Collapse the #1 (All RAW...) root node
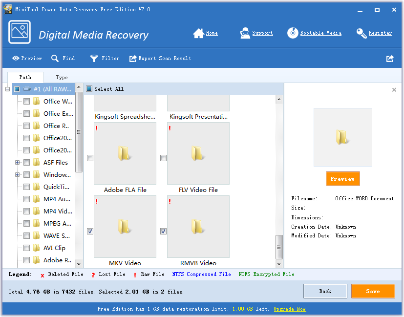 (7, 89)
